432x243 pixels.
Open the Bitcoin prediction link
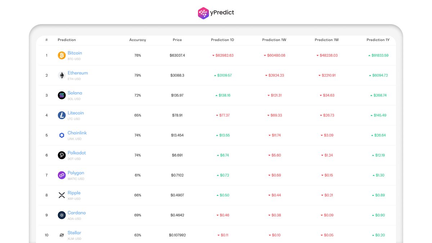(75, 53)
